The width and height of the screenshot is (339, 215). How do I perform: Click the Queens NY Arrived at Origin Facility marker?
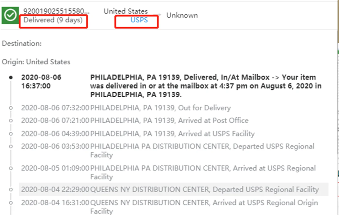tap(11, 203)
